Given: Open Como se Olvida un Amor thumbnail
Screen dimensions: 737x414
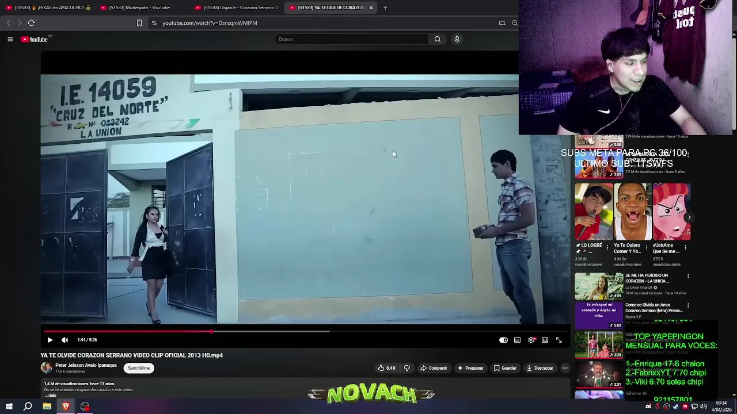Looking at the screenshot, I should tap(599, 315).
